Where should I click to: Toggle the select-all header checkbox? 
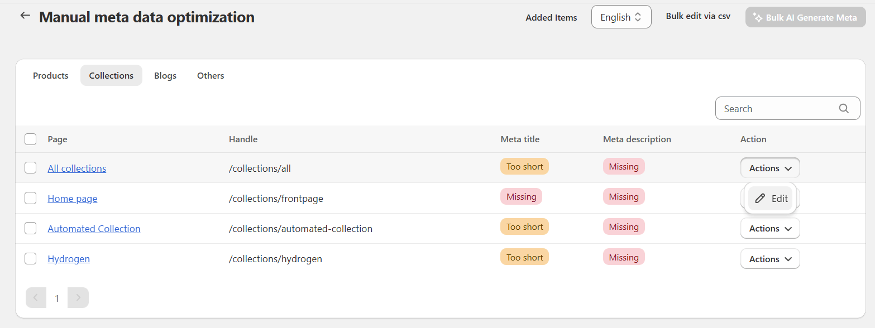[x=31, y=139]
